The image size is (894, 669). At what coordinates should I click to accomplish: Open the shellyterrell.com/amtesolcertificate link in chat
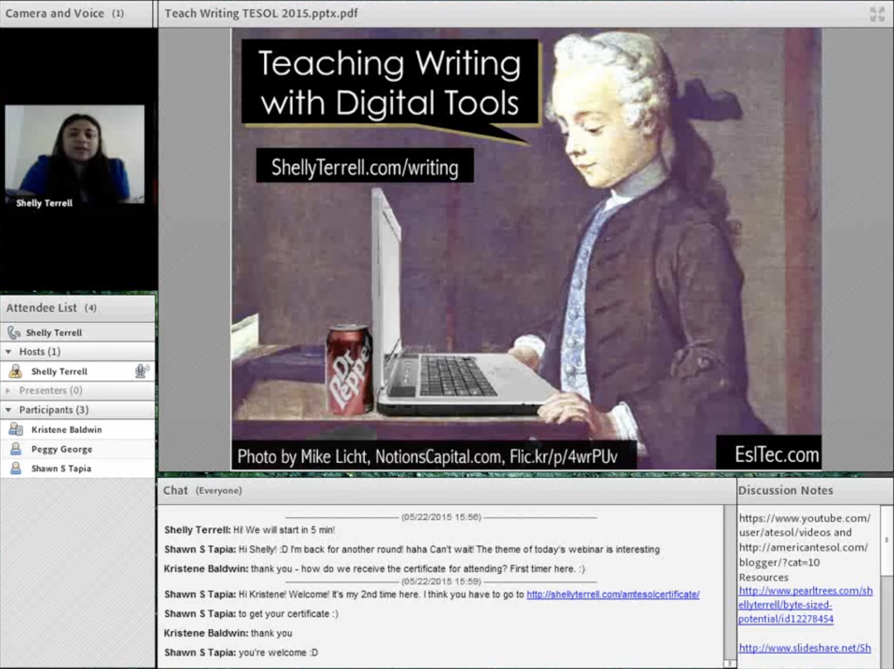[613, 594]
